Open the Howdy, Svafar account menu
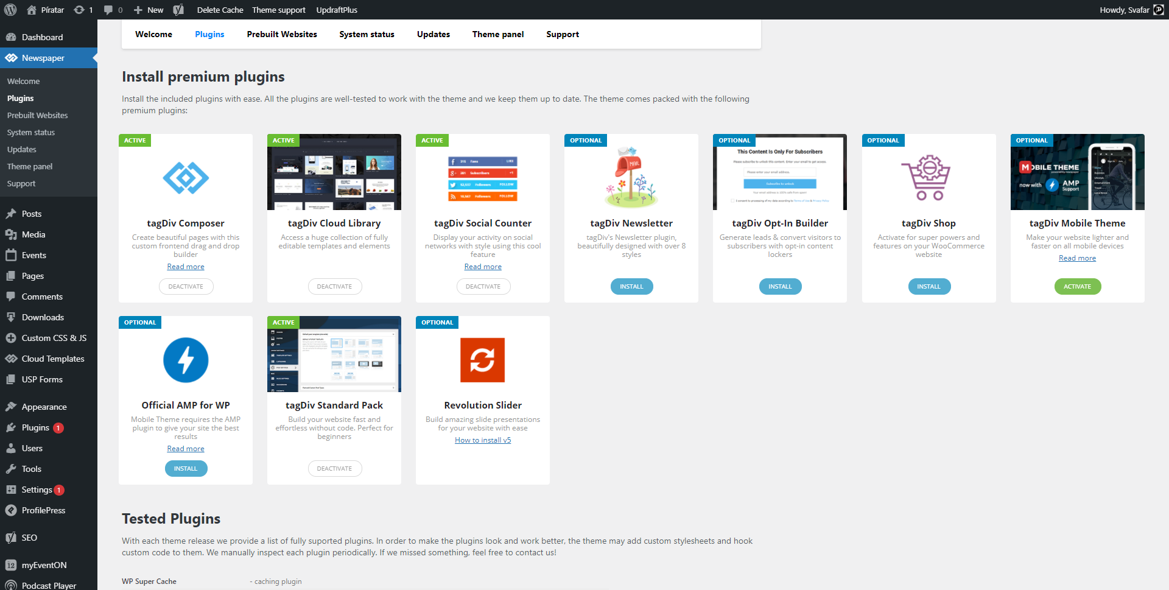The height and width of the screenshot is (590, 1169). pyautogui.click(x=1131, y=10)
